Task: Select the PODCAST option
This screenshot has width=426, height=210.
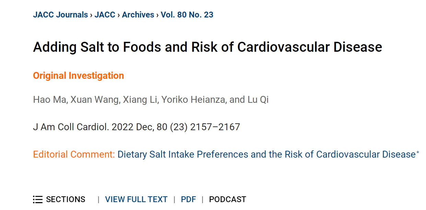Action: pos(228,199)
